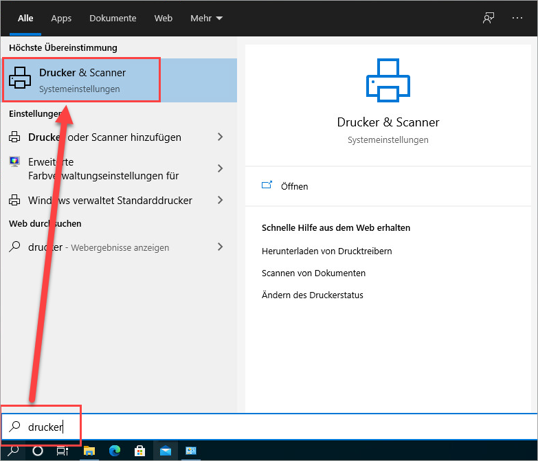
Task: Click printer icon next to Drucker oder Scanner hinzufügen
Action: [14, 137]
